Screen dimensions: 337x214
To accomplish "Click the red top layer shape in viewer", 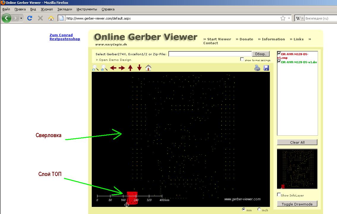I will (x=132, y=198).
